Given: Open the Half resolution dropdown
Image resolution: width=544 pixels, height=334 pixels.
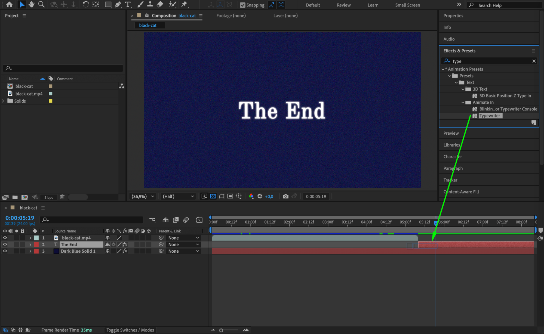Looking at the screenshot, I should pos(178,196).
